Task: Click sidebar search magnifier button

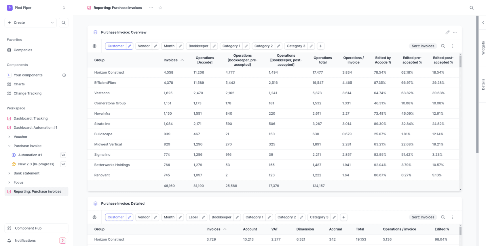Action: coord(64,23)
